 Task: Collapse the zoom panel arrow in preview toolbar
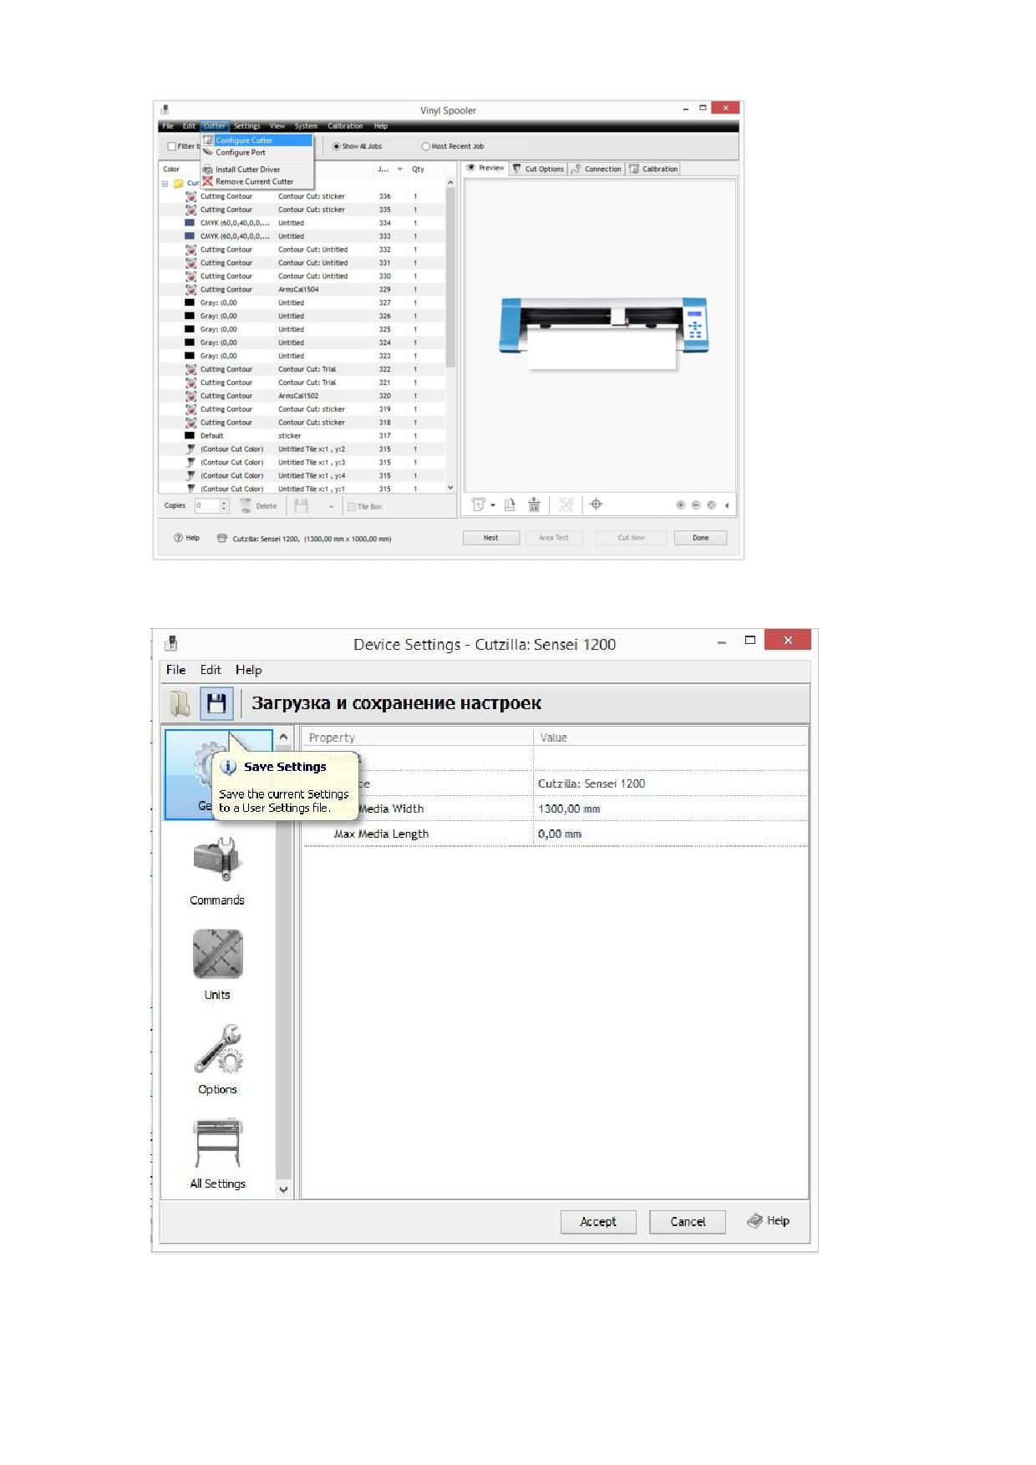pyautogui.click(x=727, y=505)
